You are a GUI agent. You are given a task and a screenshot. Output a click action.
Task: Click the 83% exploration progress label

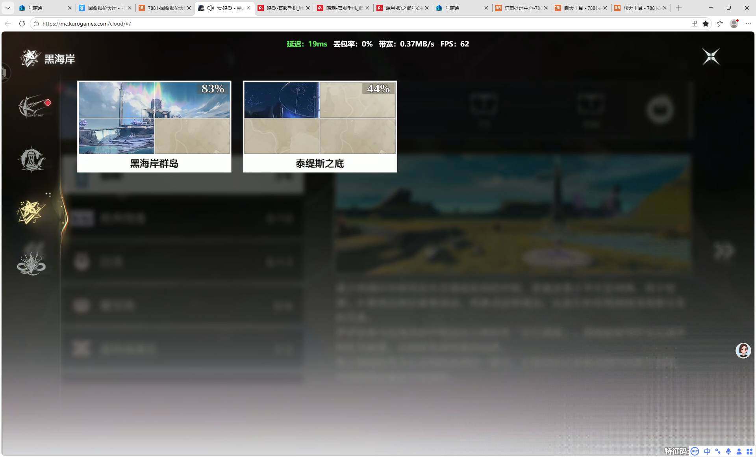tap(213, 89)
